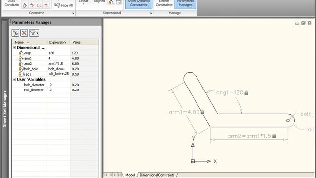The height and width of the screenshot is (178, 316).
Task: Click Auto Constrain button
Action: pos(12,4)
